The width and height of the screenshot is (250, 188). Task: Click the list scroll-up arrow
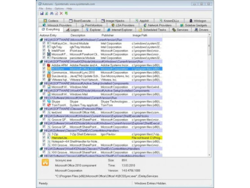pos(209,35)
